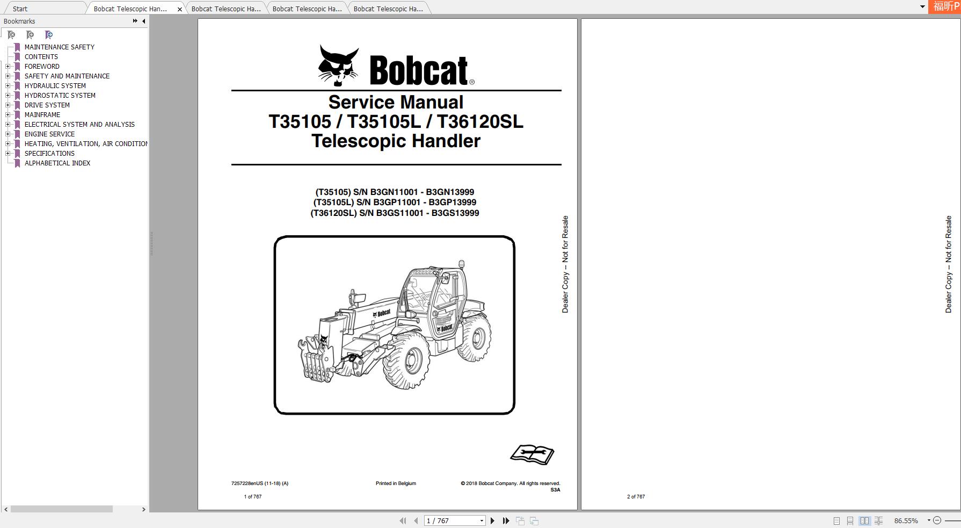Screen dimensions: 961x528
Task: Switch to two-page facing view
Action: click(864, 520)
